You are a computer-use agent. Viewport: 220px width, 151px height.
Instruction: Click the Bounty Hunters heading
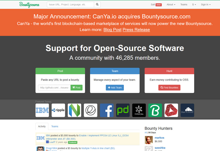158,128
